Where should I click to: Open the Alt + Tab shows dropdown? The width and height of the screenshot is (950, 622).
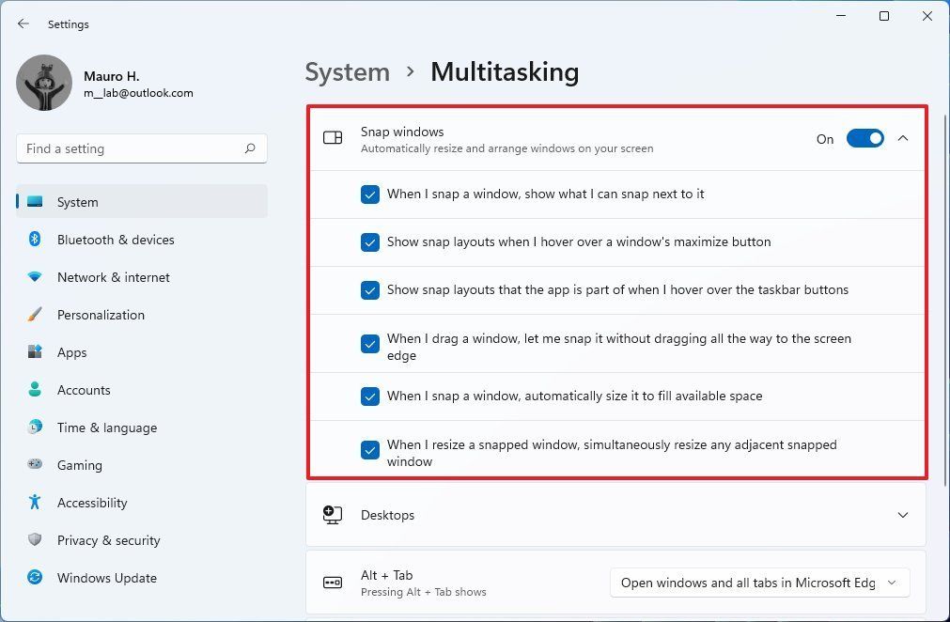point(758,583)
